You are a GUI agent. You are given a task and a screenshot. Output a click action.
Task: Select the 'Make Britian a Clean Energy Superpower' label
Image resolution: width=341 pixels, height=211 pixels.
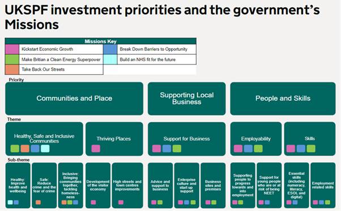(61, 59)
